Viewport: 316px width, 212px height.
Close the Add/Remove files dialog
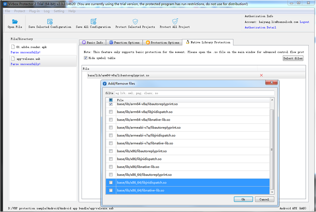point(272,82)
